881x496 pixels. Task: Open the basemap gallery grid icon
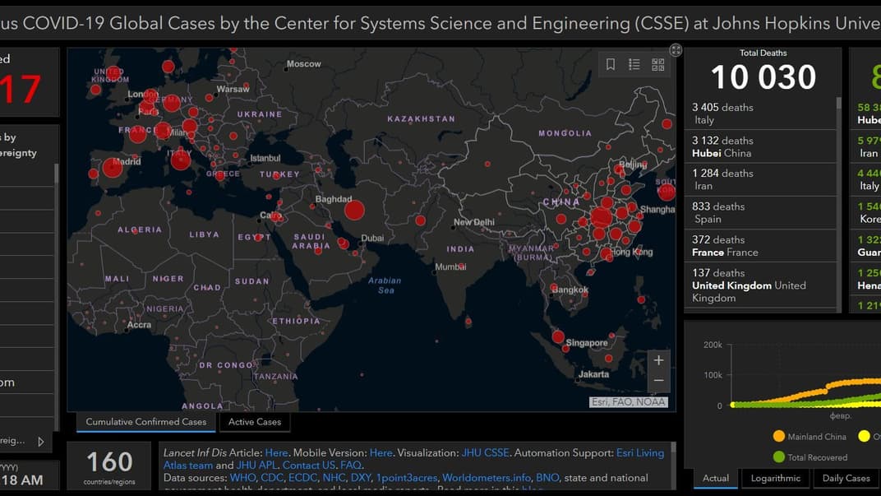[658, 64]
